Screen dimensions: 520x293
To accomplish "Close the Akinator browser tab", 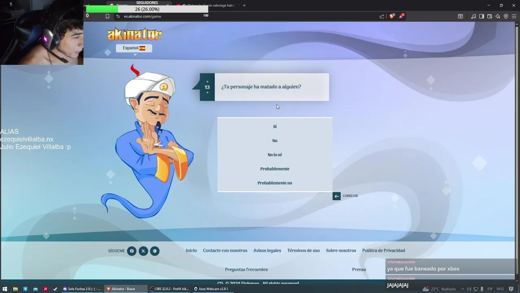I will (167, 5).
